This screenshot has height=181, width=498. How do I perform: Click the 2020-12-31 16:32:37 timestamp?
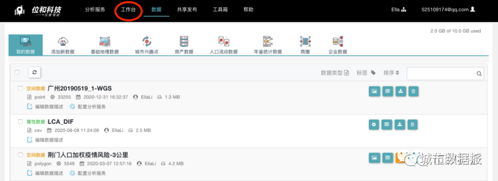pos(106,97)
